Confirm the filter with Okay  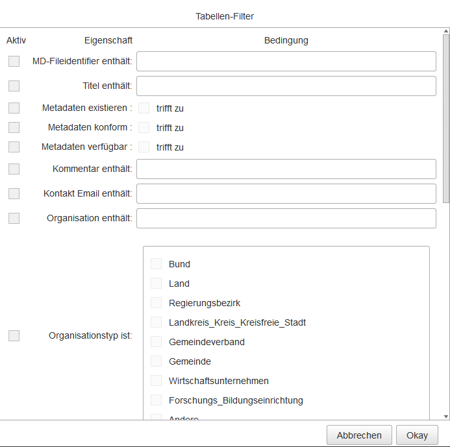[x=418, y=435]
